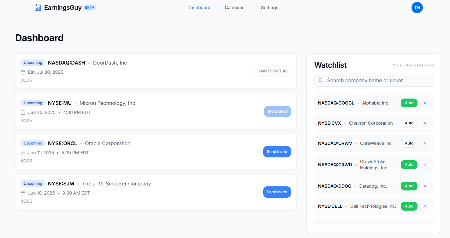Viewport: 450px width, 238px height.
Task: Remove Dell Technologies from the watchlist
Action: [x=425, y=206]
